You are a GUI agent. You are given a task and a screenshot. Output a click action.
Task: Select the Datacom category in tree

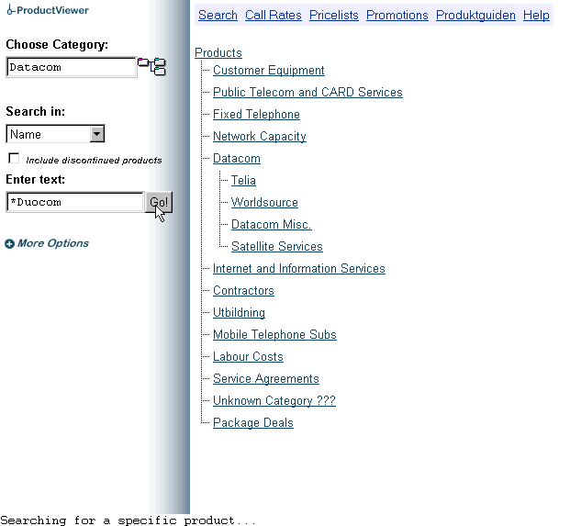pos(237,159)
